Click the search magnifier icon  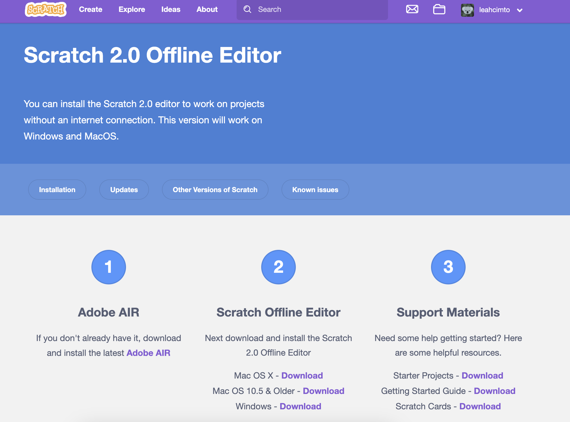pos(247,9)
